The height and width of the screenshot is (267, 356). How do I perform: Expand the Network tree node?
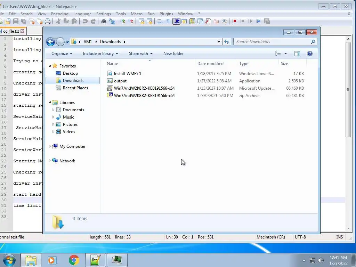50,161
